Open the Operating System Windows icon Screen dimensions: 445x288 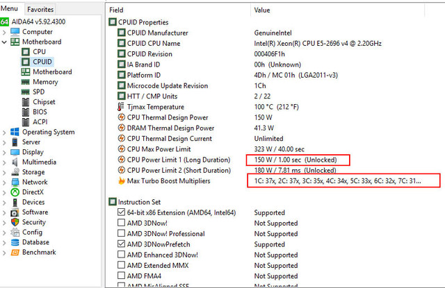tap(14, 132)
